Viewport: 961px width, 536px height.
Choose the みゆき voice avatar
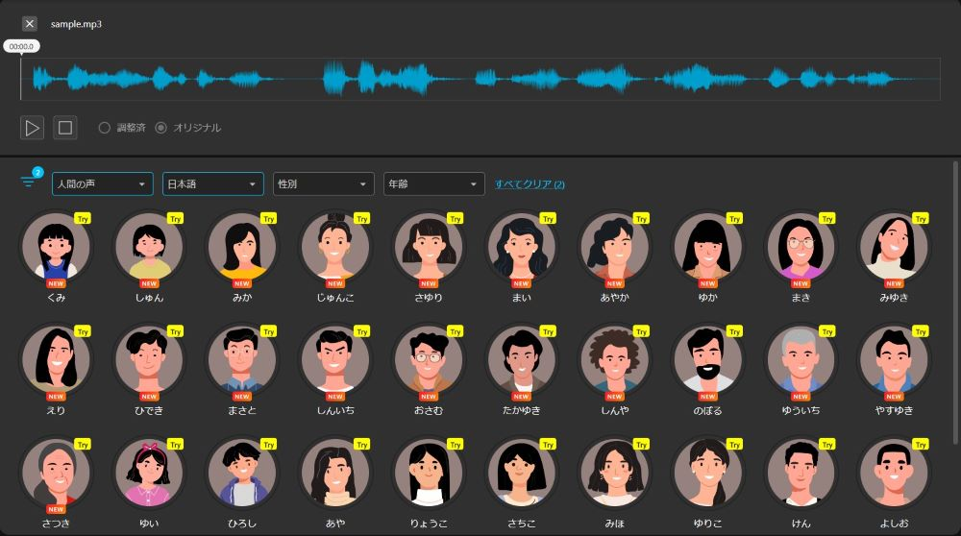894,246
